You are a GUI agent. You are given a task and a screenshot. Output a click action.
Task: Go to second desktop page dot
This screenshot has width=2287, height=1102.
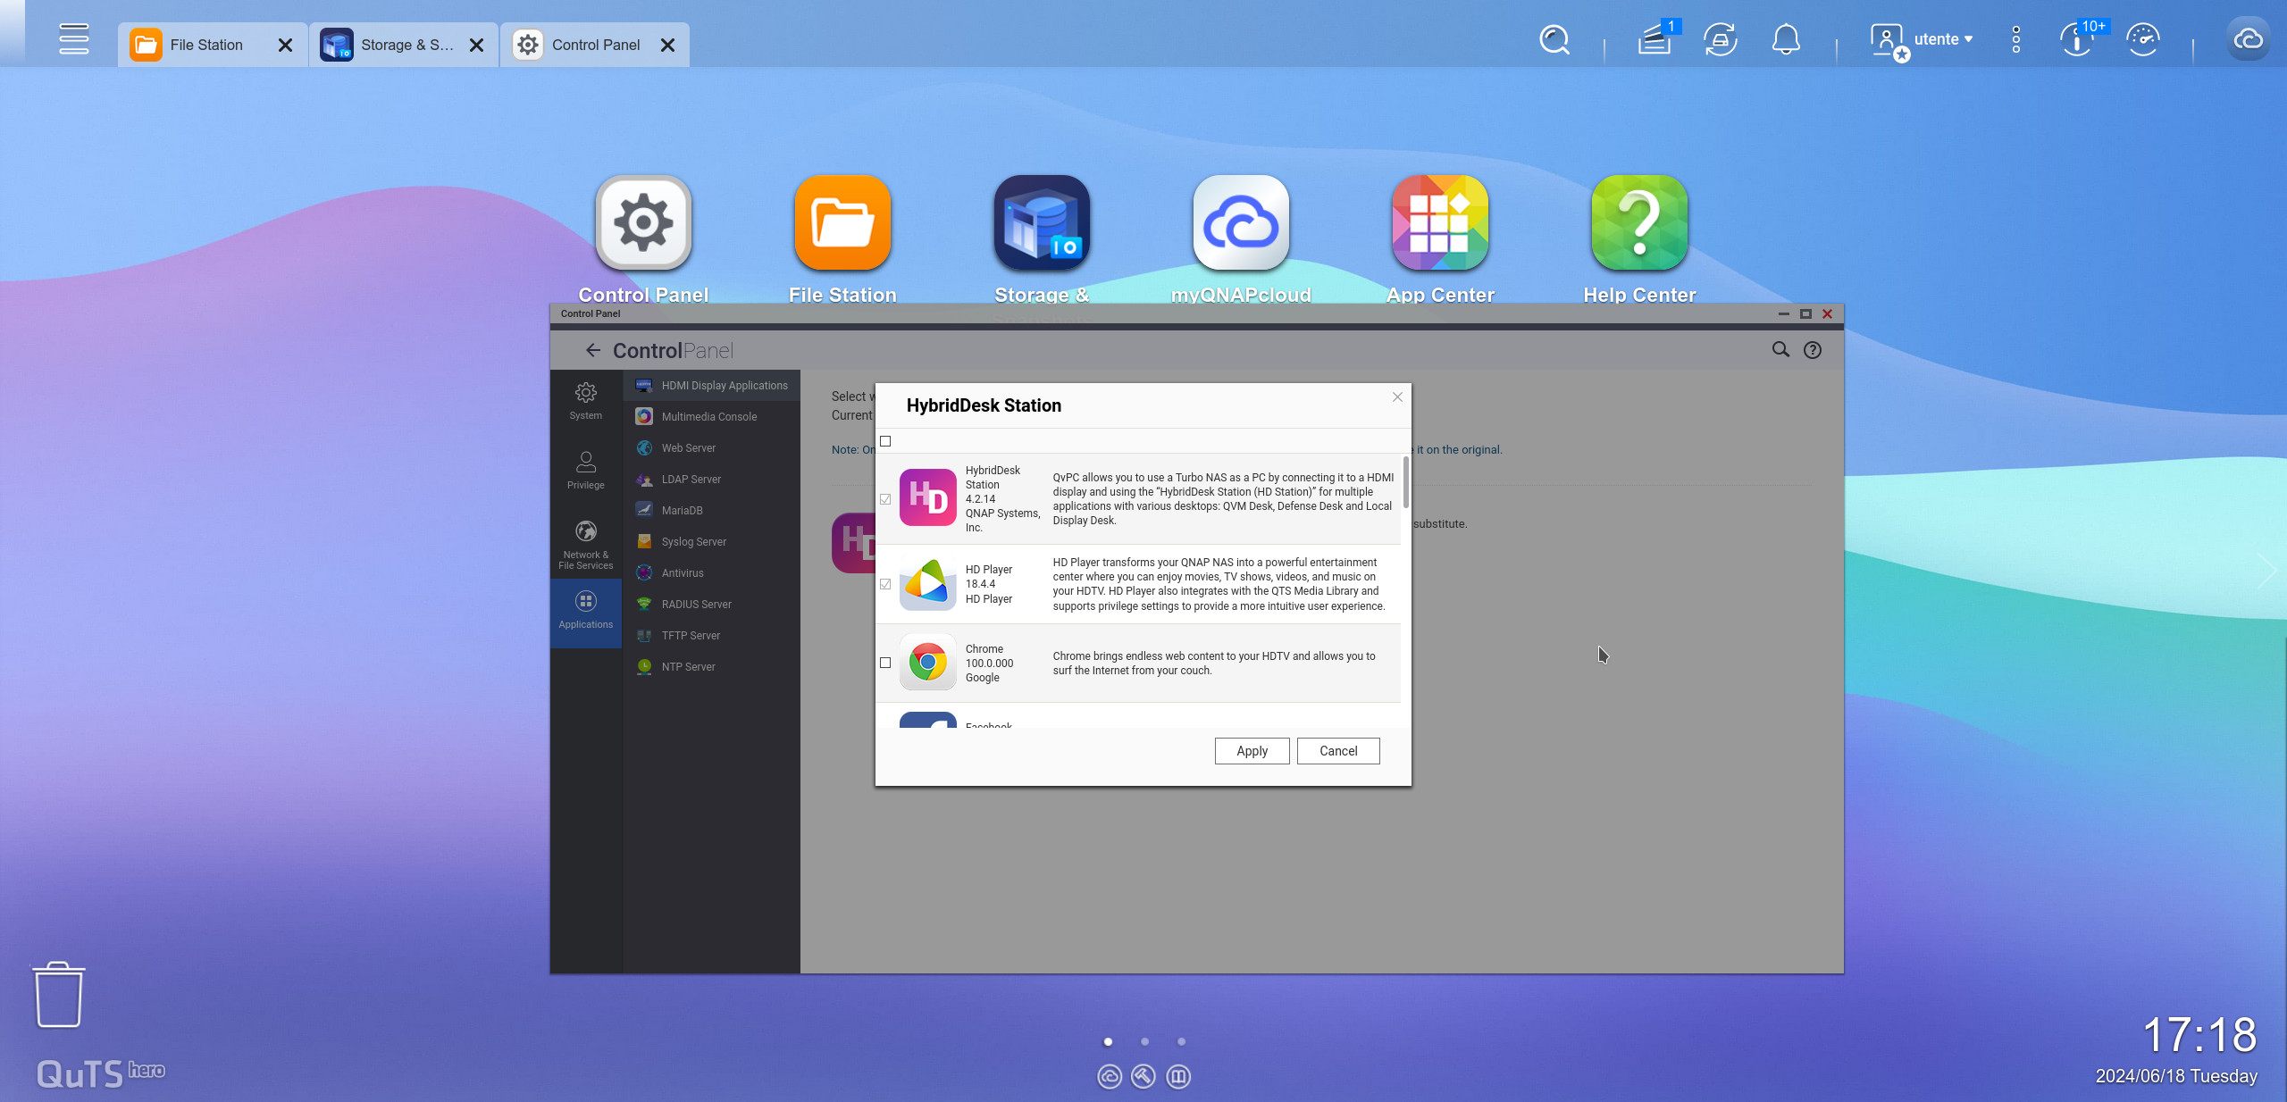coord(1144,1041)
